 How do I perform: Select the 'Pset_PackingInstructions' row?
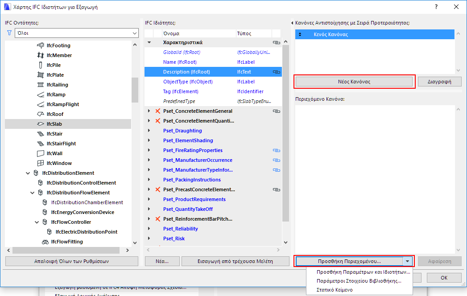[213, 180]
